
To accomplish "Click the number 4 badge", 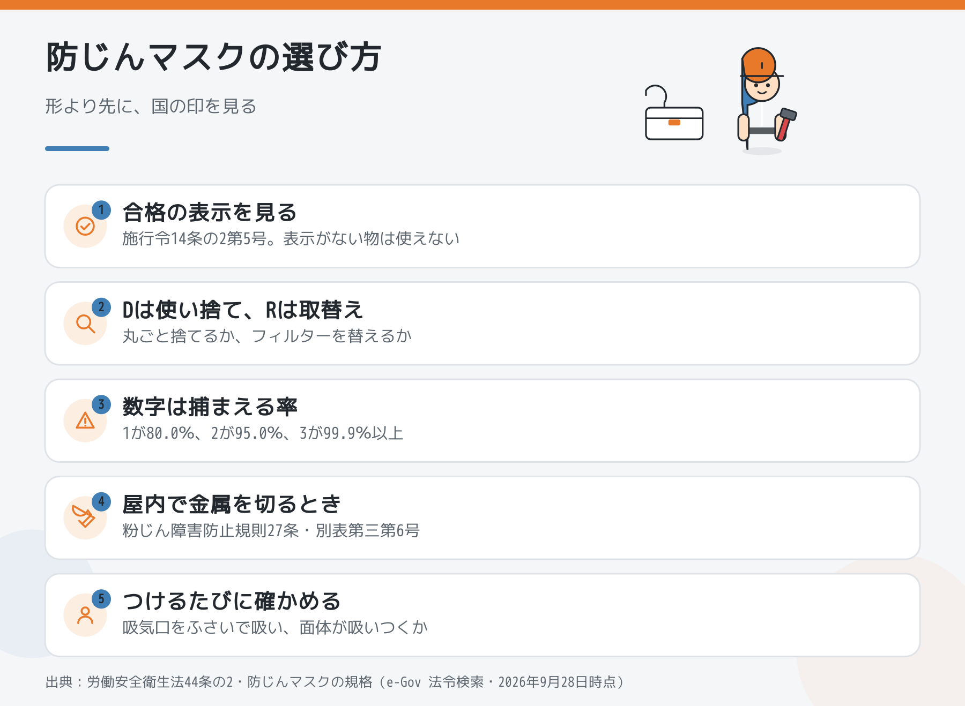I will click(x=101, y=502).
